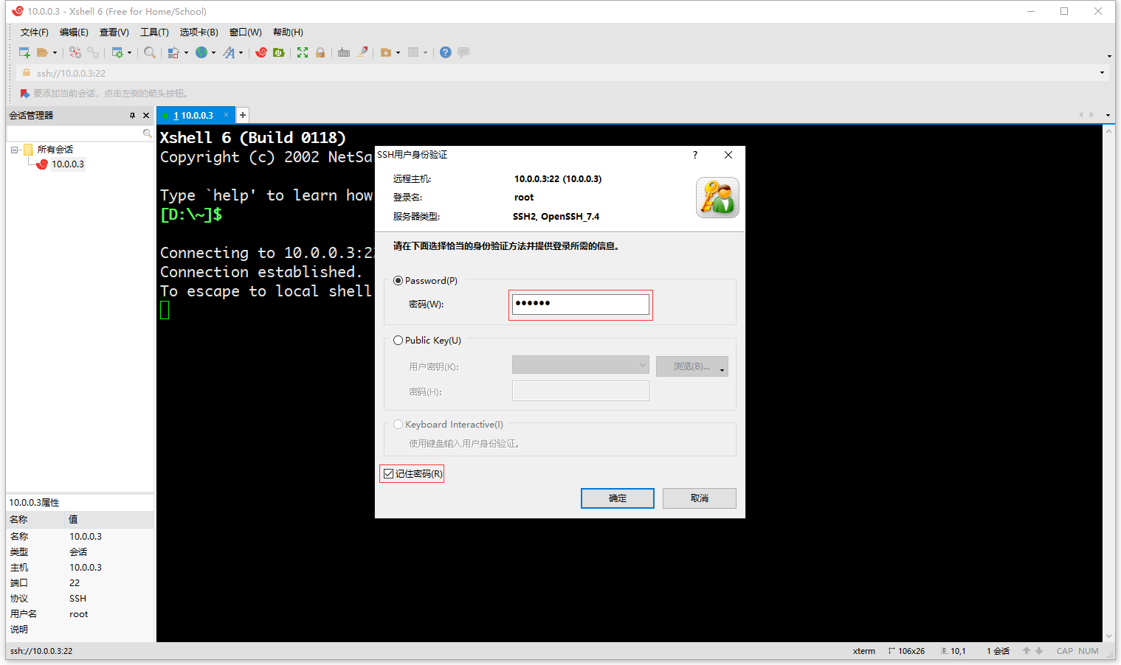Image resolution: width=1121 pixels, height=665 pixels.
Task: Click the New Session toolbar icon
Action: click(x=24, y=52)
